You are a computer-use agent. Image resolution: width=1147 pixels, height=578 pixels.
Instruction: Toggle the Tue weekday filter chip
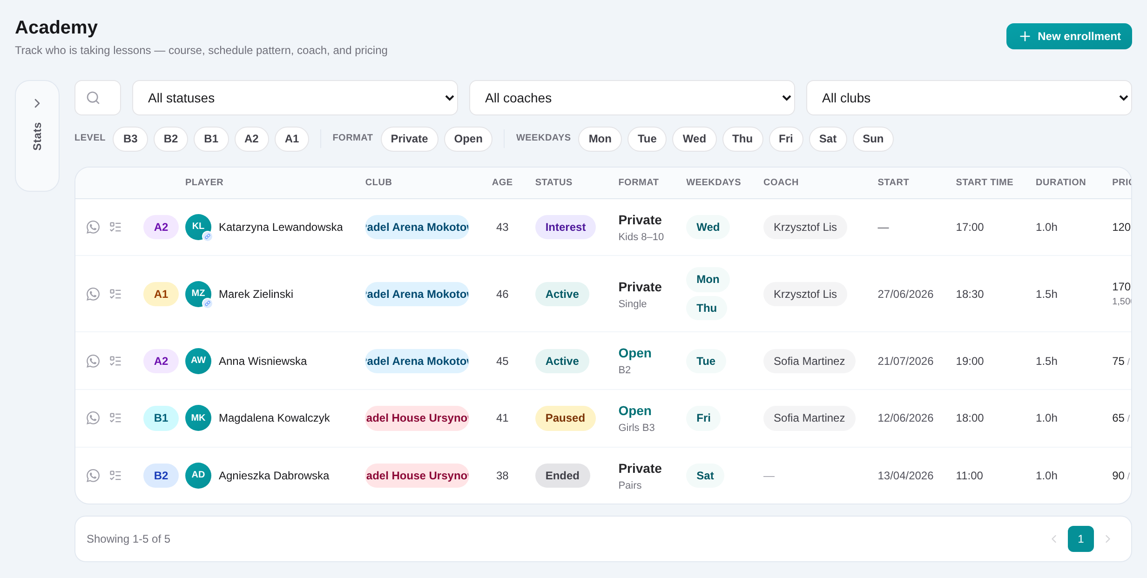coord(647,139)
